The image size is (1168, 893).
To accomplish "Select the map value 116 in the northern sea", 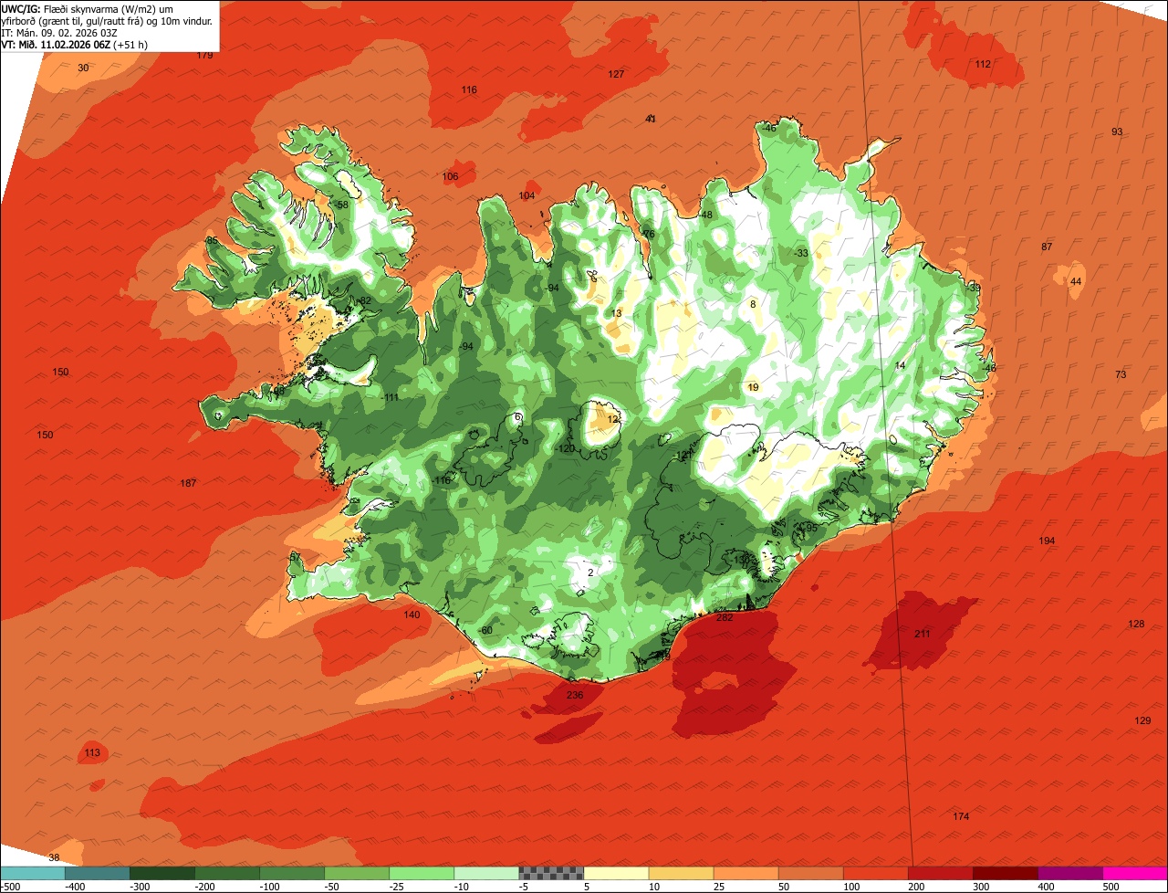I will [469, 89].
